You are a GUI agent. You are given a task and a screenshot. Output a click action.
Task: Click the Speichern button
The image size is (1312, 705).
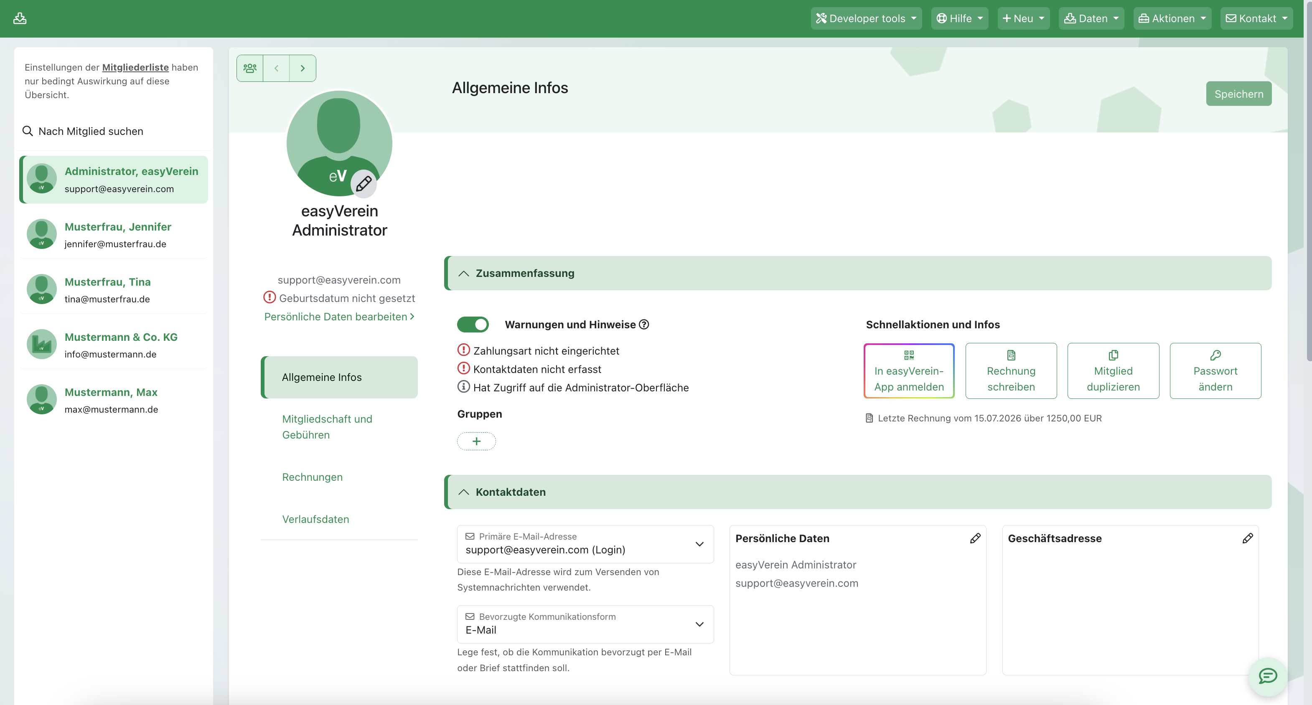pyautogui.click(x=1238, y=94)
